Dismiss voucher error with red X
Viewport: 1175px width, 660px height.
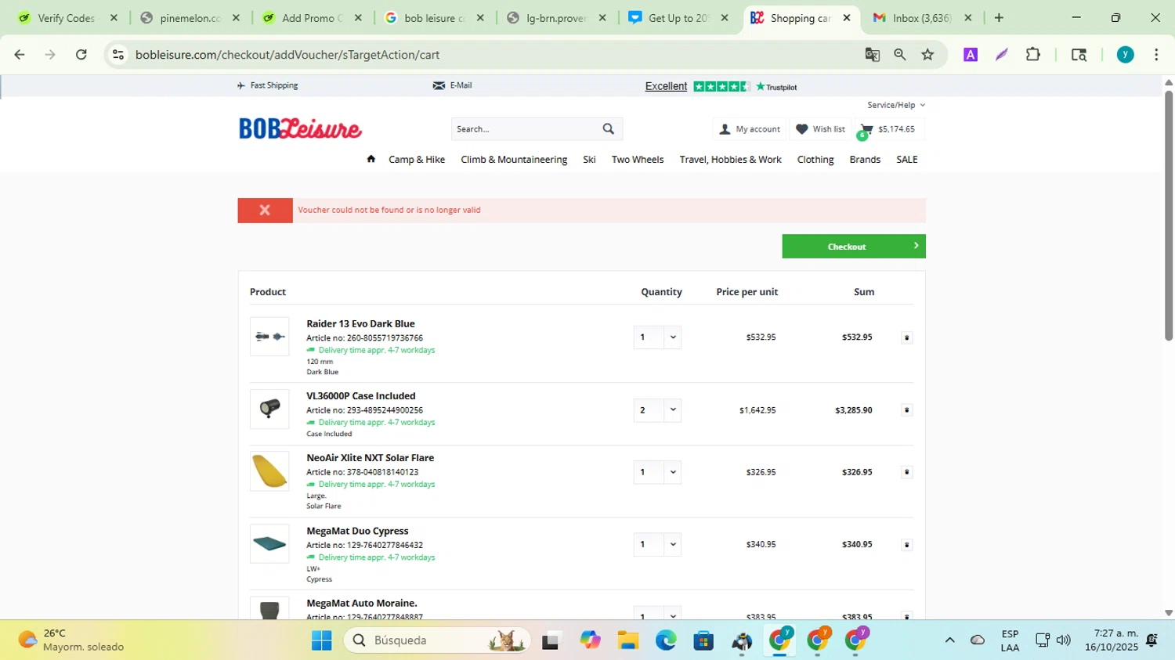point(265,211)
